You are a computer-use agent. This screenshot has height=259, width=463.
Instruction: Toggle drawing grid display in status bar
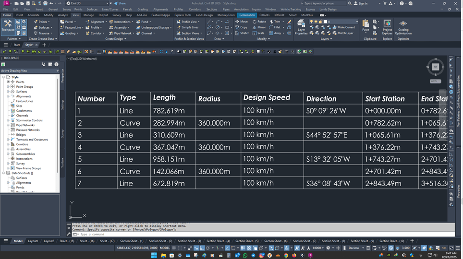tap(175, 248)
